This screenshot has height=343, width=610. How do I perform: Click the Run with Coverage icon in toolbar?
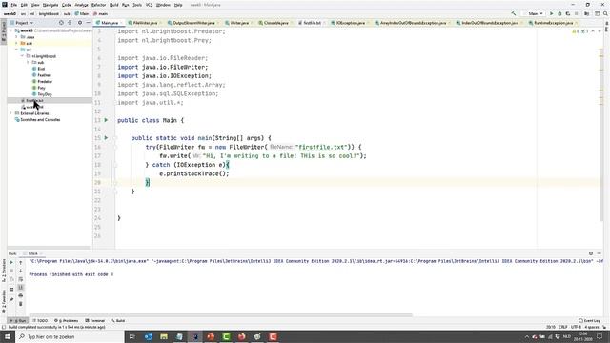[x=568, y=13]
